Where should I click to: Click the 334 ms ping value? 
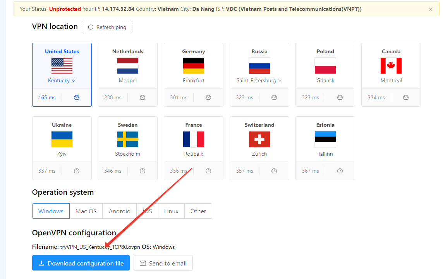click(x=376, y=97)
